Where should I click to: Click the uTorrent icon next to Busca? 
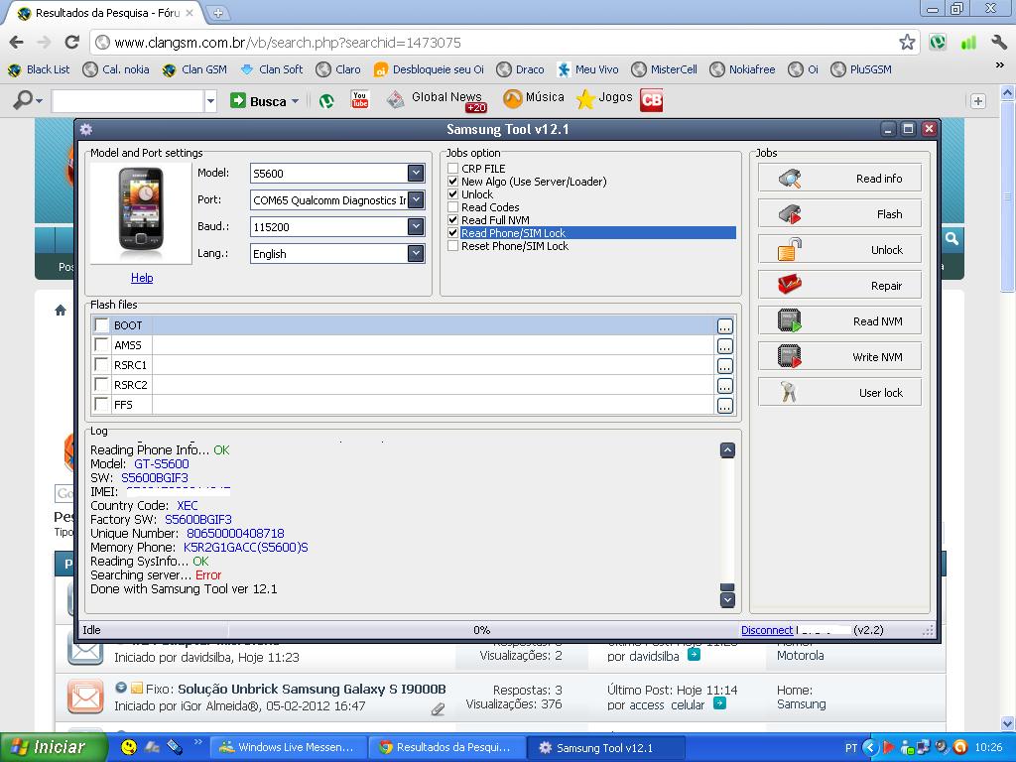point(326,100)
